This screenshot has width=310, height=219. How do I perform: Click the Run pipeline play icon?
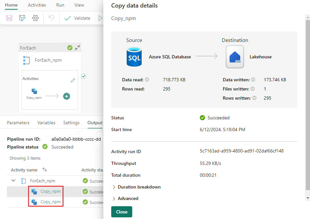[x=101, y=18]
